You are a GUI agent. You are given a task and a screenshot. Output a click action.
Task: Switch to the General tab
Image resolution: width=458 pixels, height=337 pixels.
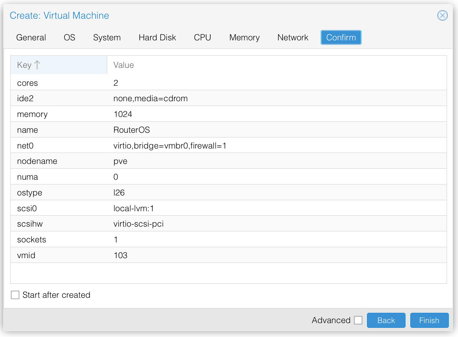coord(31,37)
